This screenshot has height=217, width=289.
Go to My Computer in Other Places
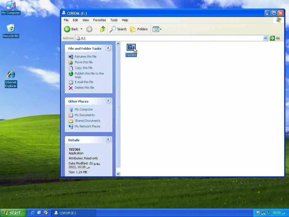(84, 109)
